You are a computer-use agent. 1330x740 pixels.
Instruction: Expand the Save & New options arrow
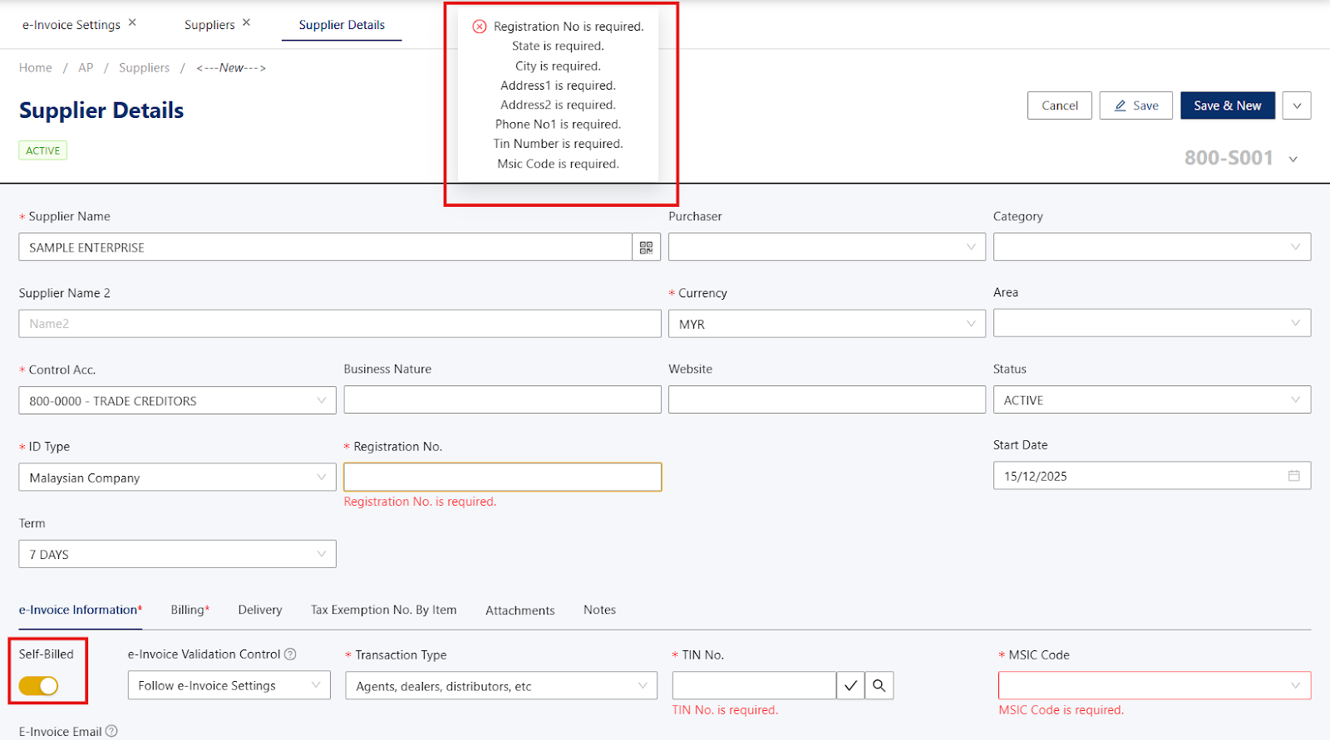(x=1296, y=105)
